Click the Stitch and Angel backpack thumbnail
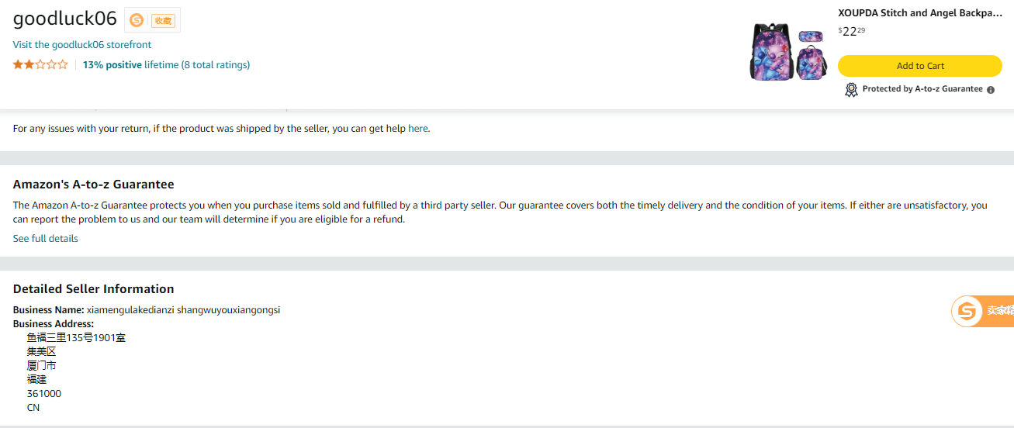This screenshot has height=428, width=1014. coord(787,51)
